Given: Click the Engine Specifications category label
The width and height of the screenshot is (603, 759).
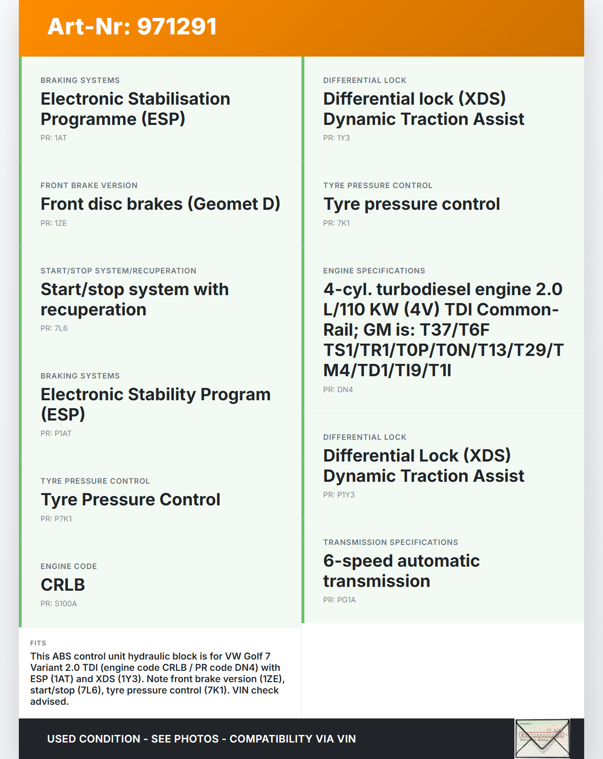Looking at the screenshot, I should point(374,271).
